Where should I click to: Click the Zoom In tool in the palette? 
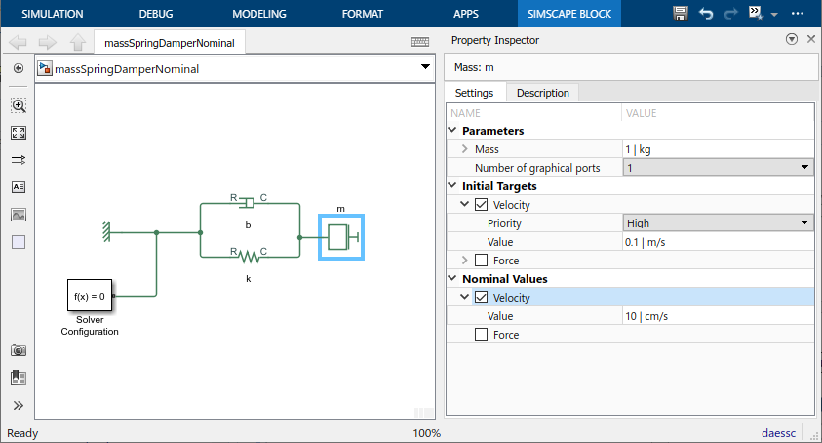[x=19, y=105]
